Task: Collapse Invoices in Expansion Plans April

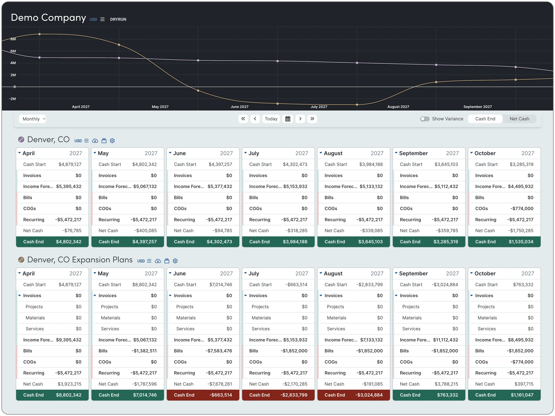Action: (19, 296)
